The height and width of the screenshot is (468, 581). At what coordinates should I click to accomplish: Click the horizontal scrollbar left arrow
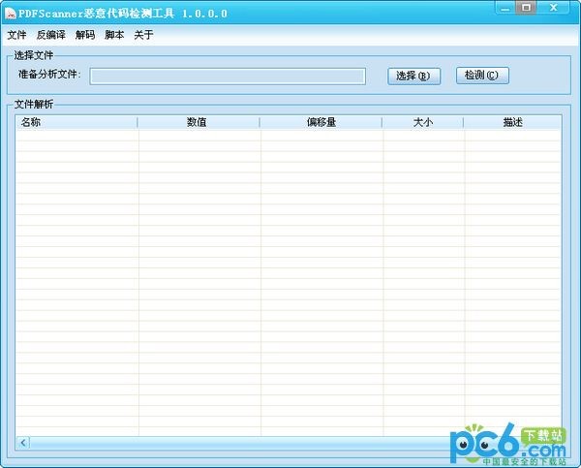(x=23, y=443)
